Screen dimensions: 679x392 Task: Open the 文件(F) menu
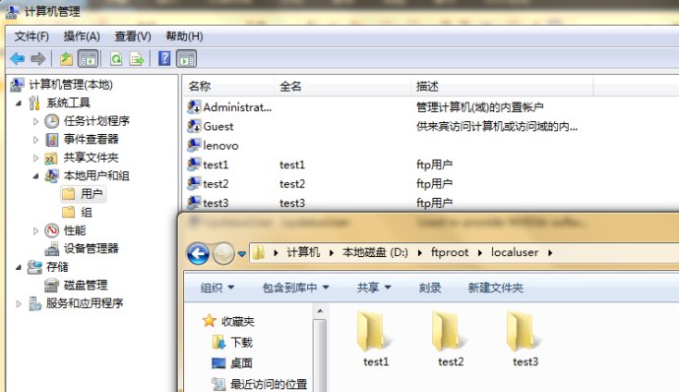tap(31, 36)
